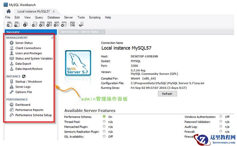The width and height of the screenshot is (237, 146).
Task: Open SQL script file toolbar icon
Action: tap(17, 24)
